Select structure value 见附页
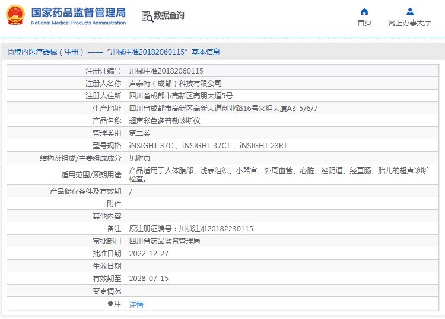This screenshot has width=445, height=319. pyautogui.click(x=139, y=158)
